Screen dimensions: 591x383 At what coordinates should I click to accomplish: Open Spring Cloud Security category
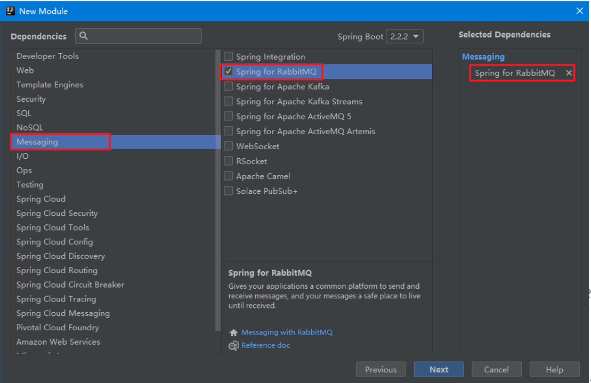[113, 214]
